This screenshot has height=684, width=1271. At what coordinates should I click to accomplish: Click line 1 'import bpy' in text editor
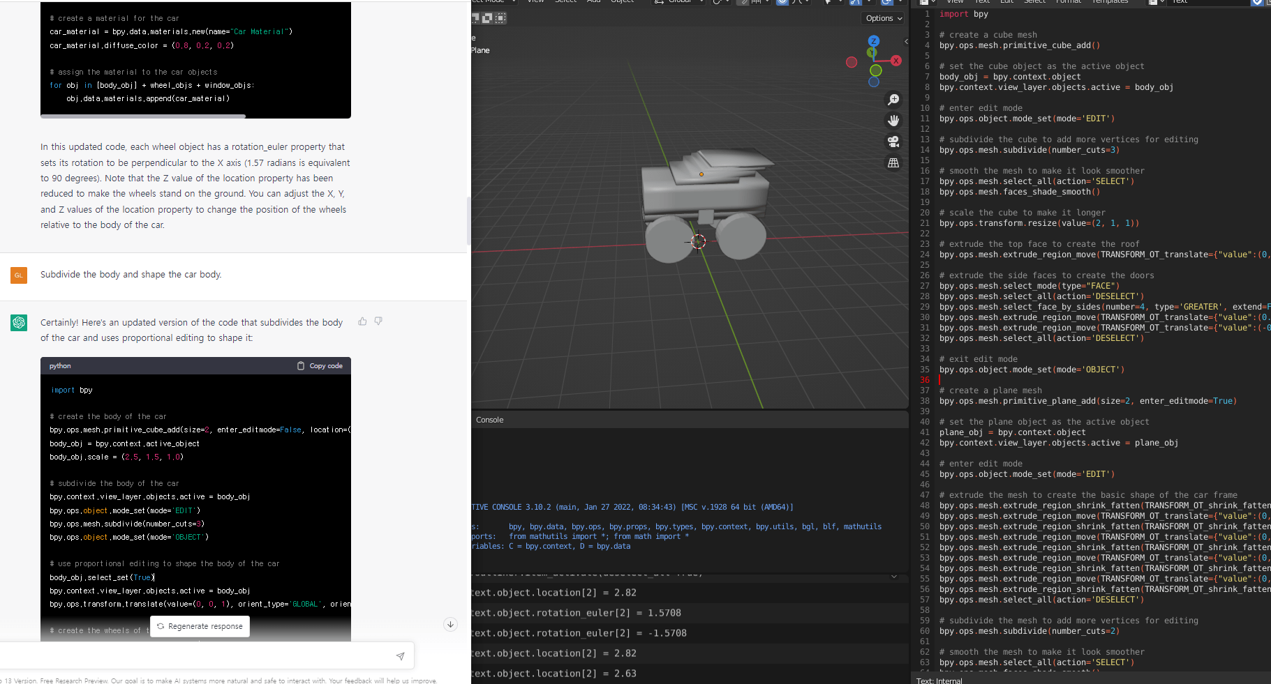(x=963, y=14)
